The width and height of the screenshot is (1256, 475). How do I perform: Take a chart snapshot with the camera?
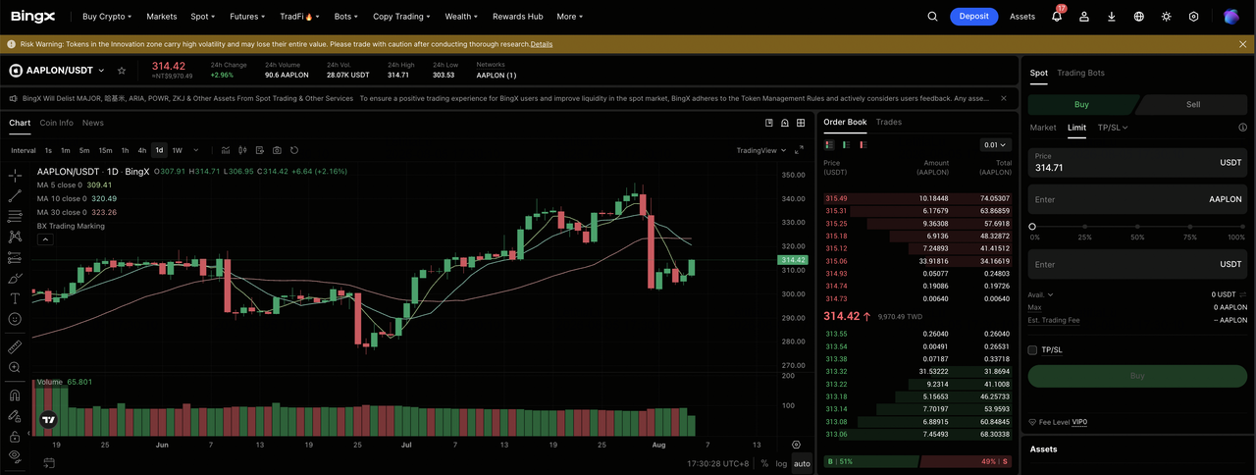point(277,150)
